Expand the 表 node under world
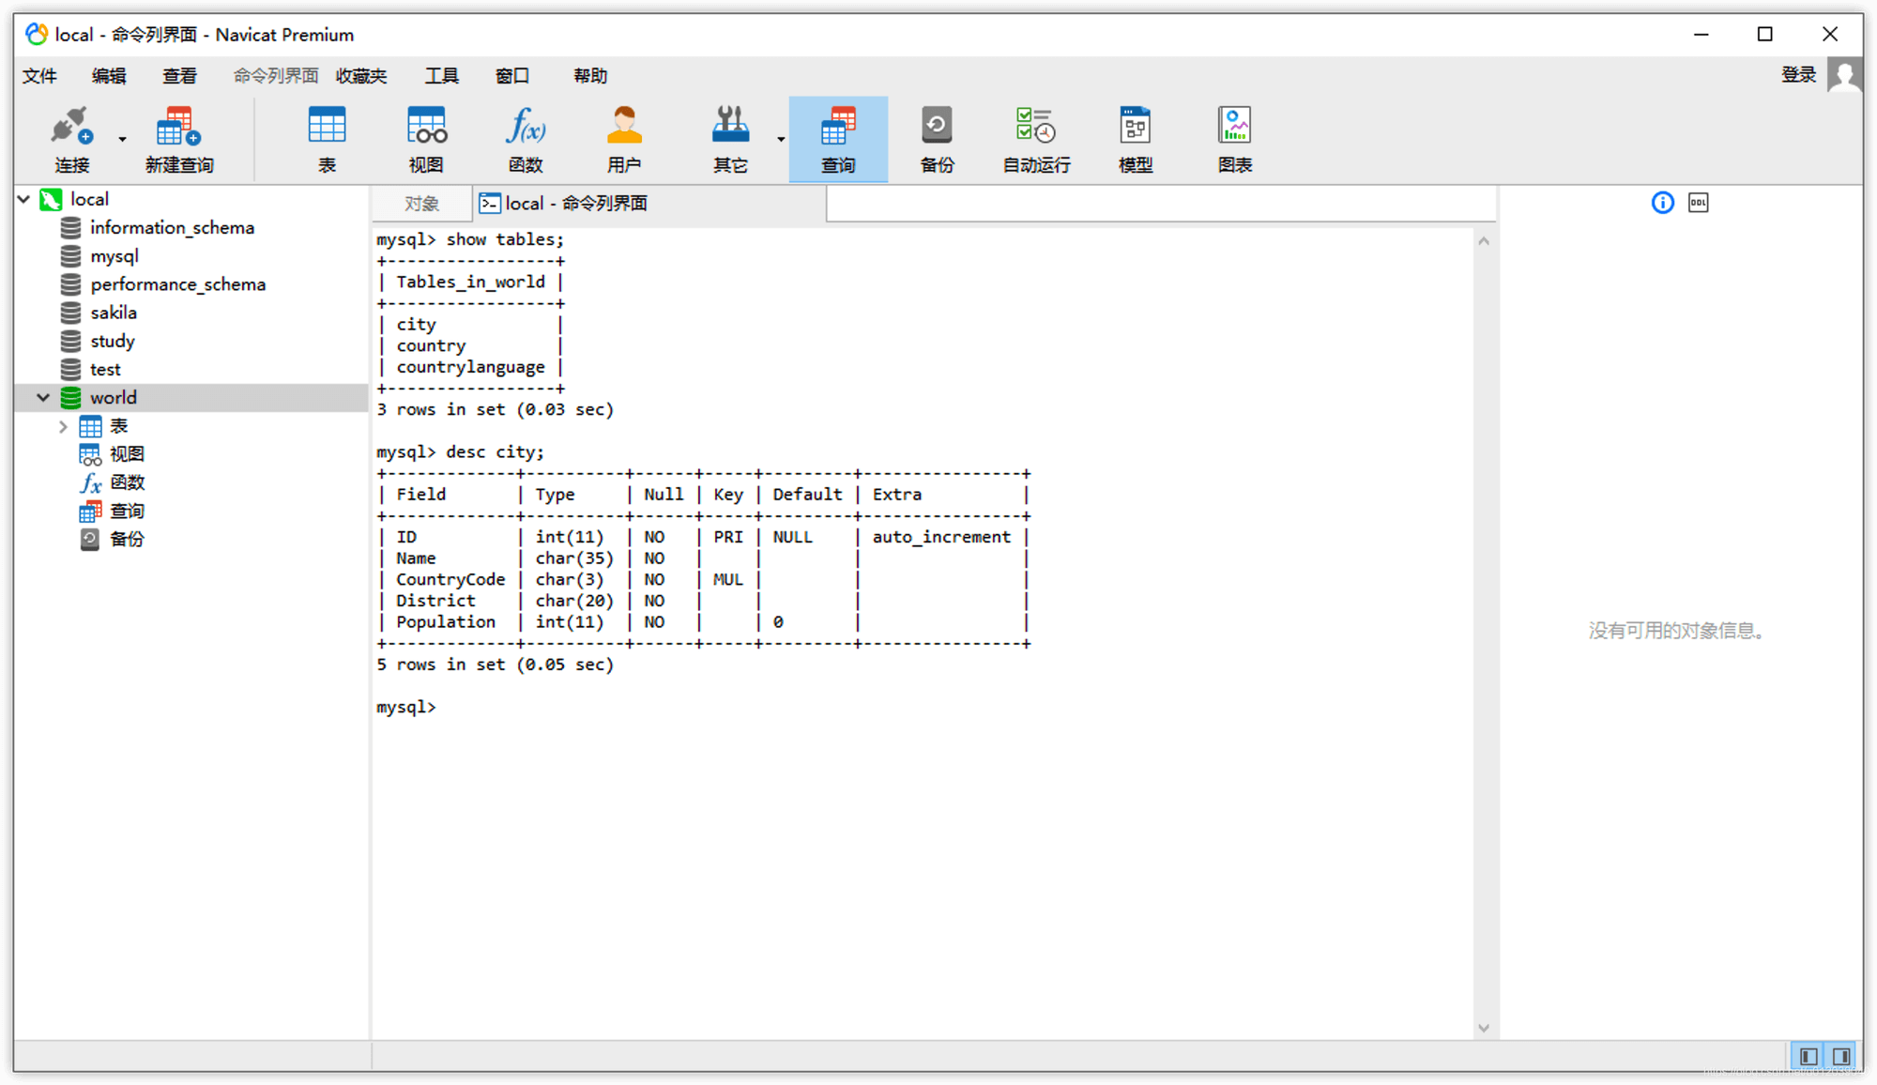Image resolution: width=1877 pixels, height=1085 pixels. point(63,427)
